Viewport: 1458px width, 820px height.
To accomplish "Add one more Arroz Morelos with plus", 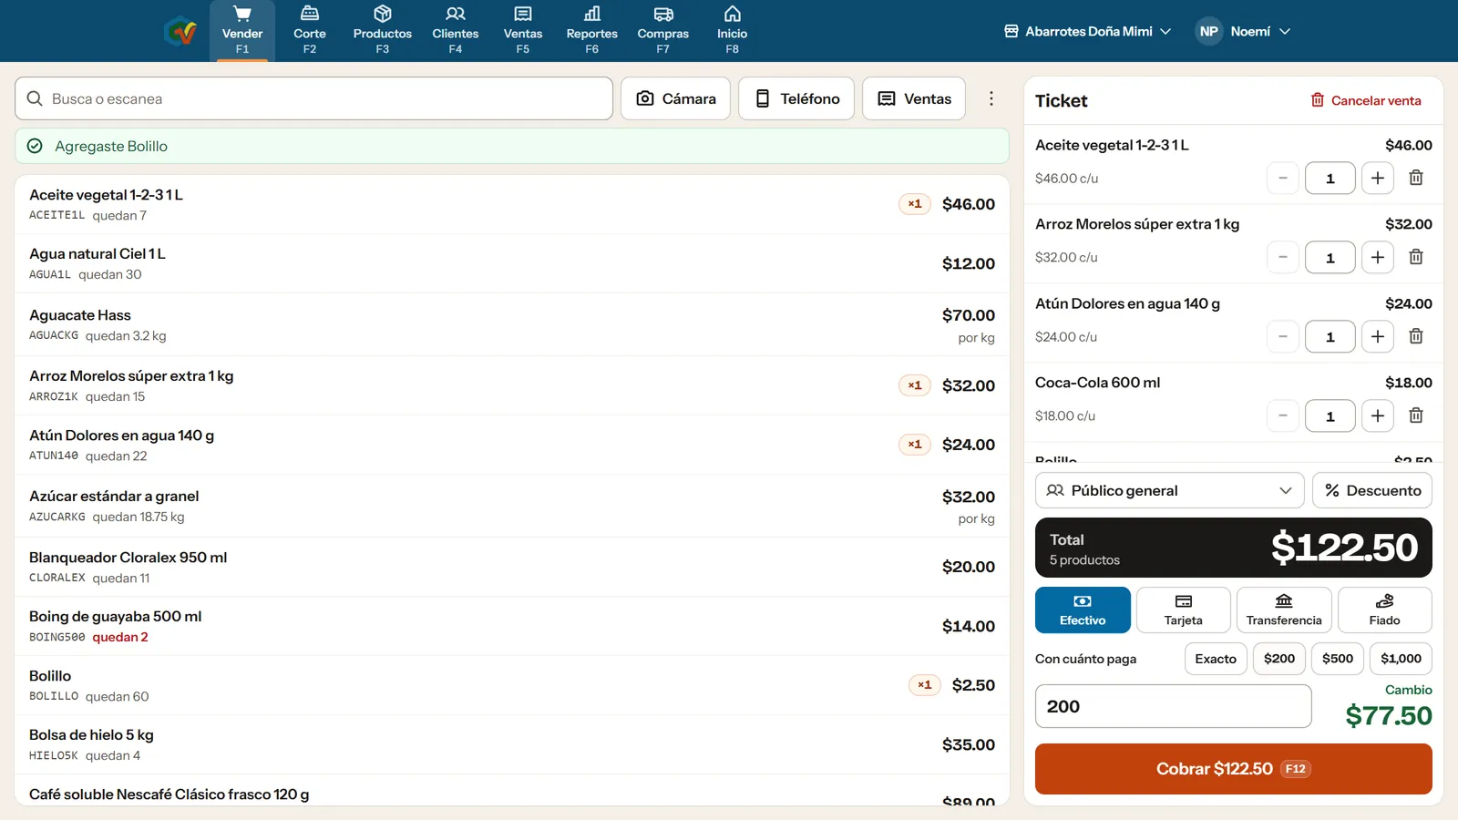I will (1378, 257).
